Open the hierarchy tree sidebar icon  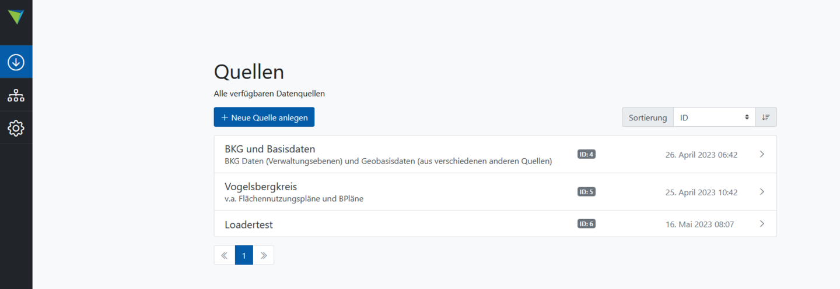[x=16, y=95]
